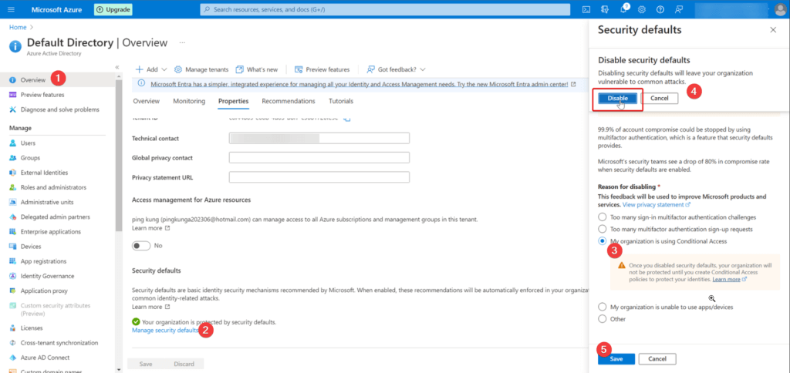Viewport: 790px width, 373px height.
Task: Select the Other reason radio button
Action: (602, 318)
